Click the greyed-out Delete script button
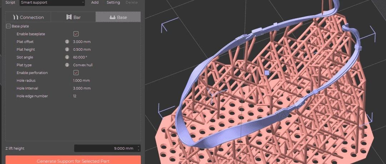 point(132,3)
